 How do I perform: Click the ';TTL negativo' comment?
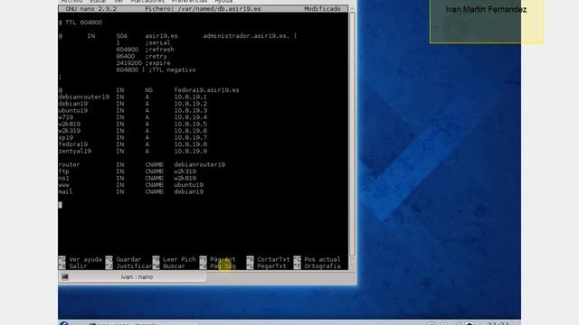pos(172,70)
